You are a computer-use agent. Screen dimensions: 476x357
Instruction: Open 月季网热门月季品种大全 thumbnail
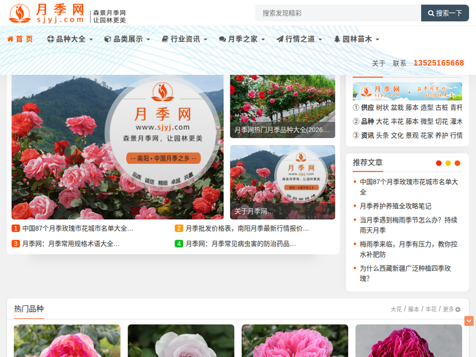click(282, 107)
